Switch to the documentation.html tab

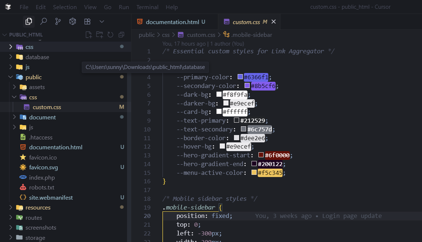pos(174,22)
